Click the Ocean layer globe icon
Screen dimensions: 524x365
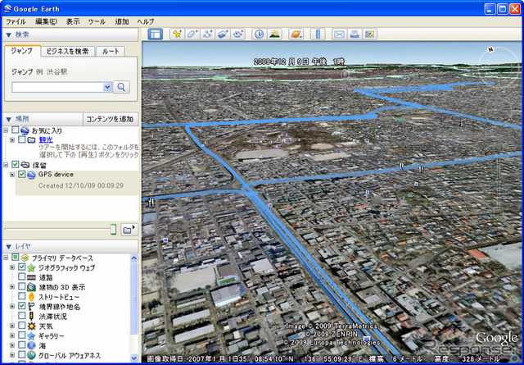[x=31, y=345]
